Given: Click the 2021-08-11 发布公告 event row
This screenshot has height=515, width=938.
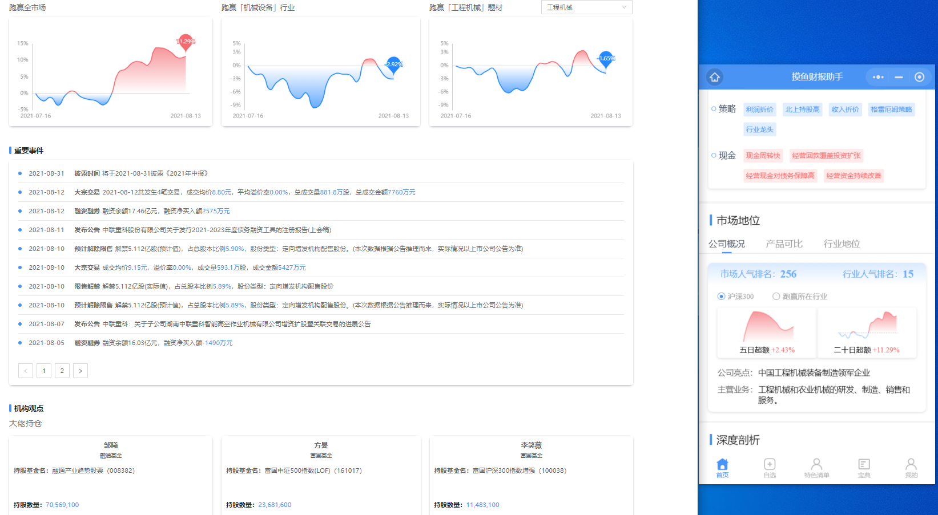Looking at the screenshot, I should (x=321, y=230).
